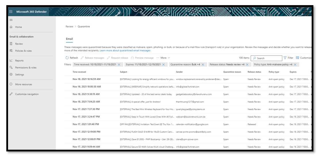The width and height of the screenshot is (322, 160).
Task: Click Review breadcrumb link
Action: tap(69, 26)
